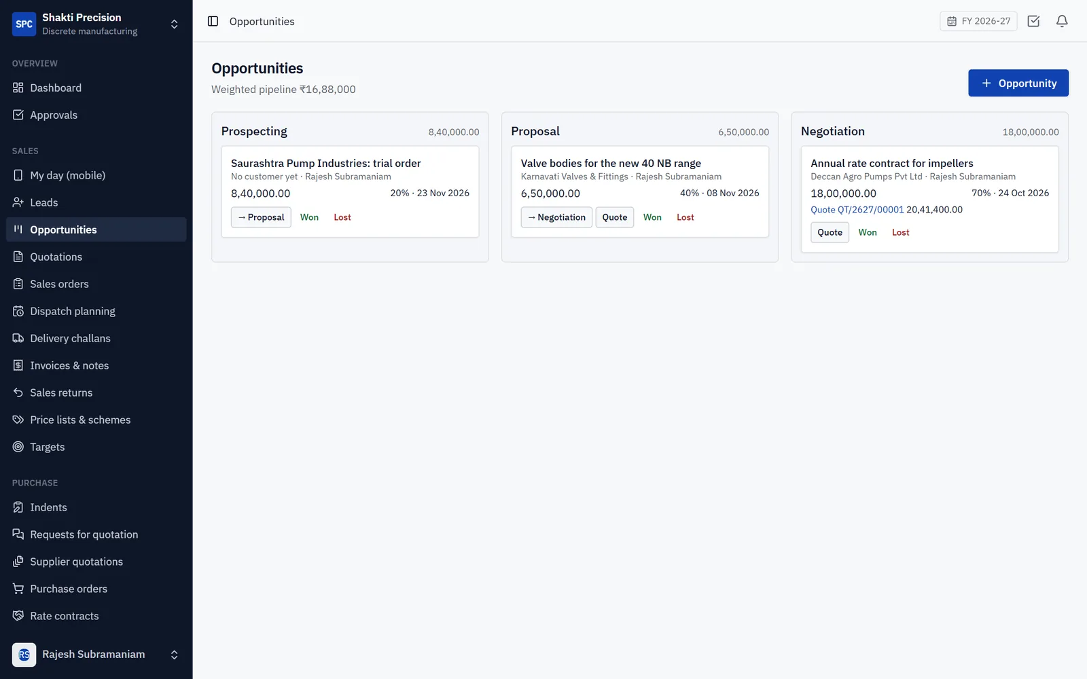The width and height of the screenshot is (1087, 679).
Task: Mark Valve bodies opportunity as Won
Action: click(652, 217)
